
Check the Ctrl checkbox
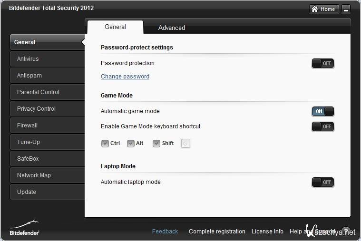(x=105, y=143)
